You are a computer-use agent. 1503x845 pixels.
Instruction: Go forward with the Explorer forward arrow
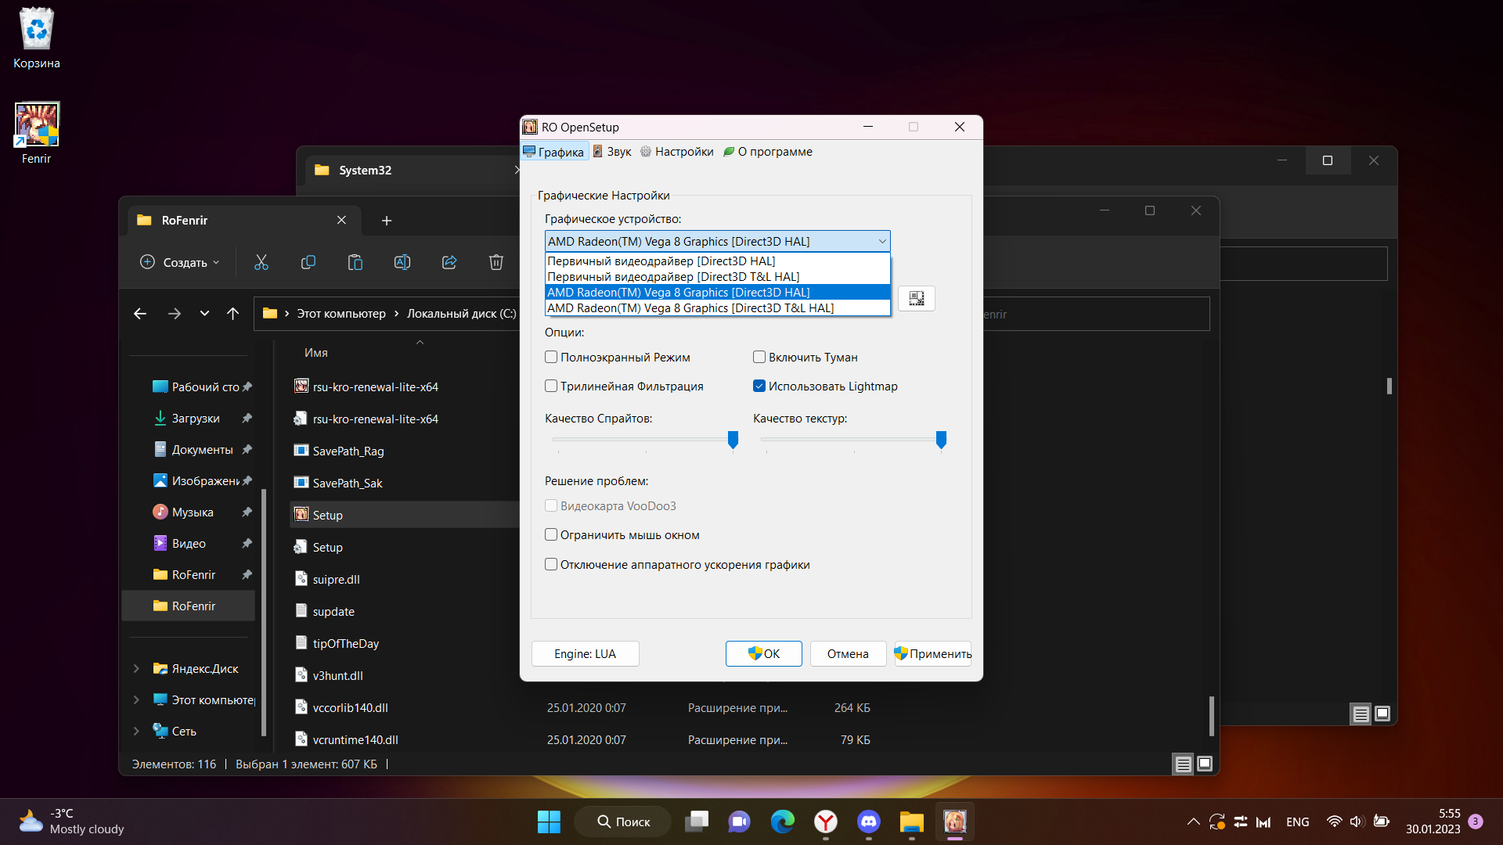coord(174,314)
